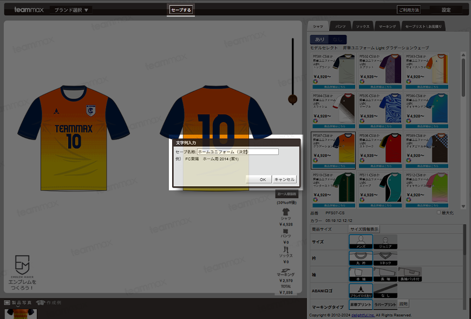Click the zoom slider handle on preview
Screen dimensions: 471x319
coord(292,99)
